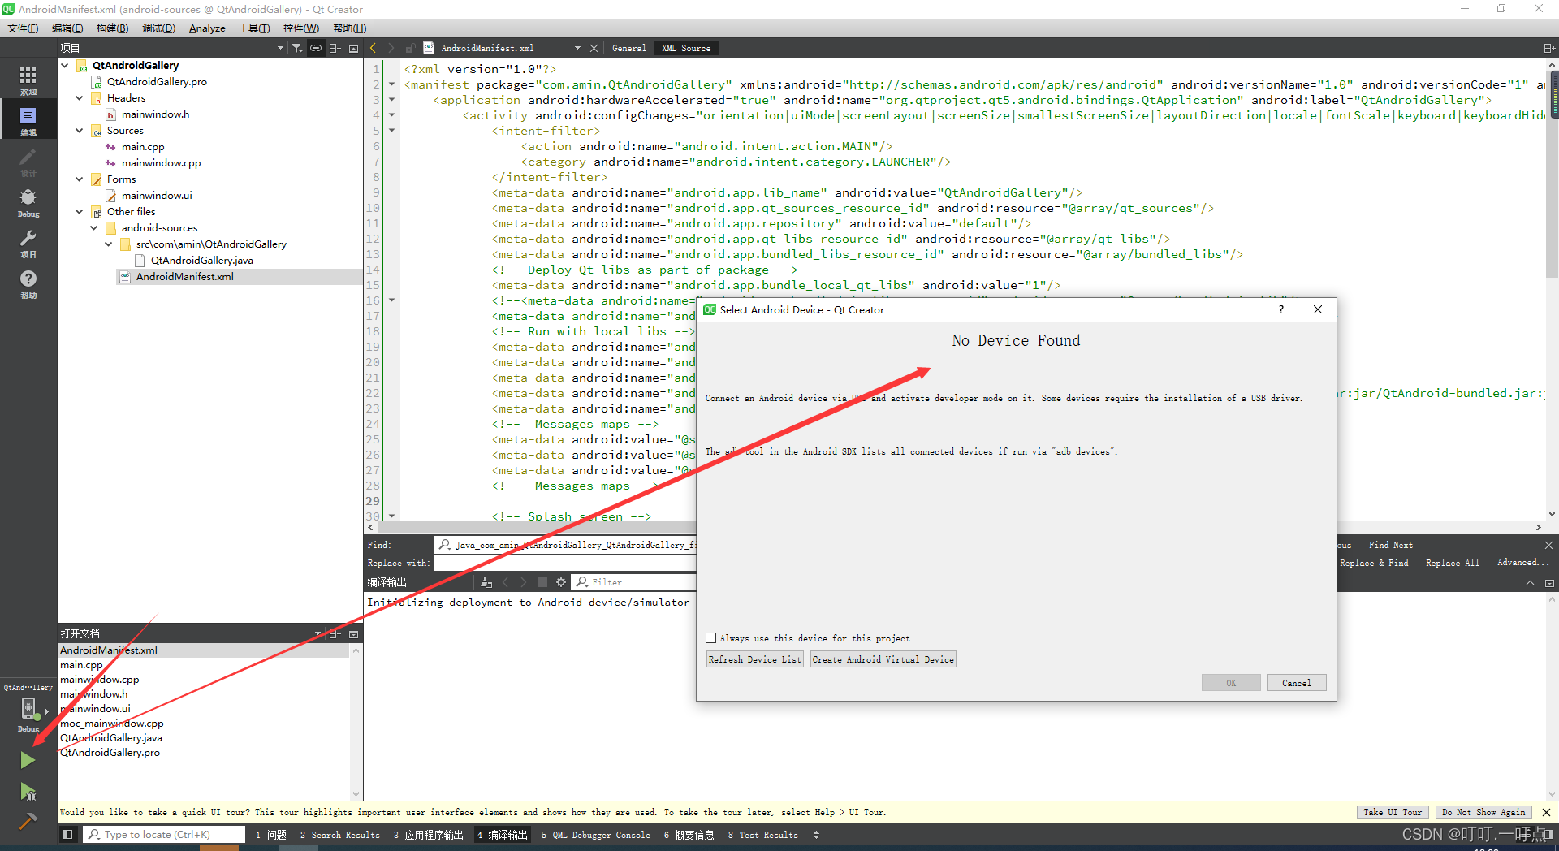Split the Open Documents panel
The width and height of the screenshot is (1559, 851).
point(335,633)
